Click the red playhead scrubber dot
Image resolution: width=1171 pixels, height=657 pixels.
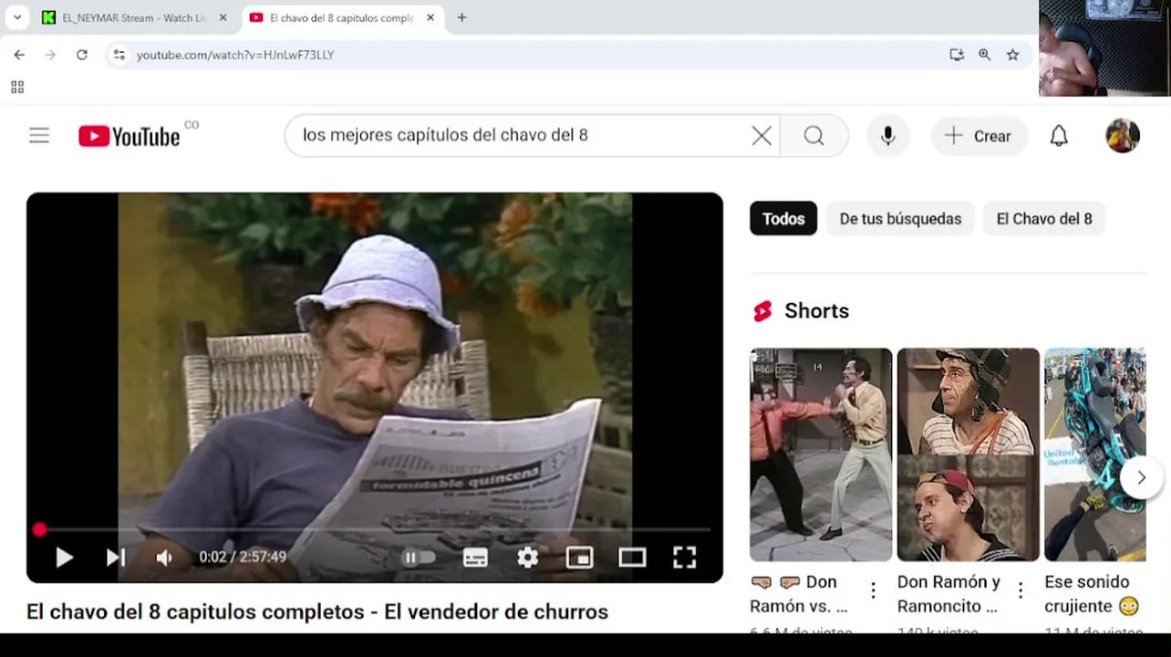39,529
